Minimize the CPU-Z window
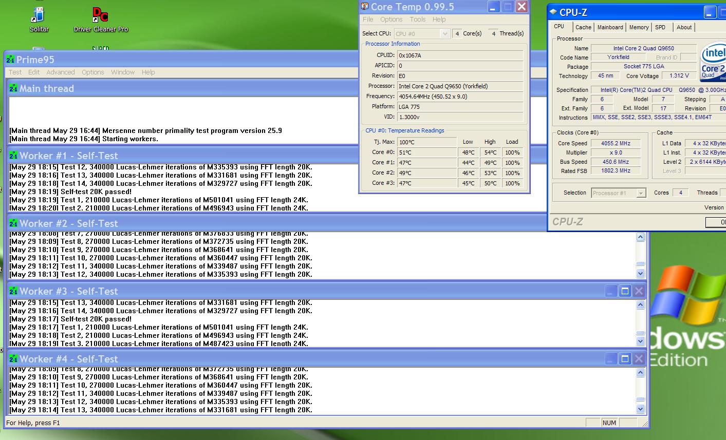This screenshot has height=440, width=726. [x=710, y=13]
